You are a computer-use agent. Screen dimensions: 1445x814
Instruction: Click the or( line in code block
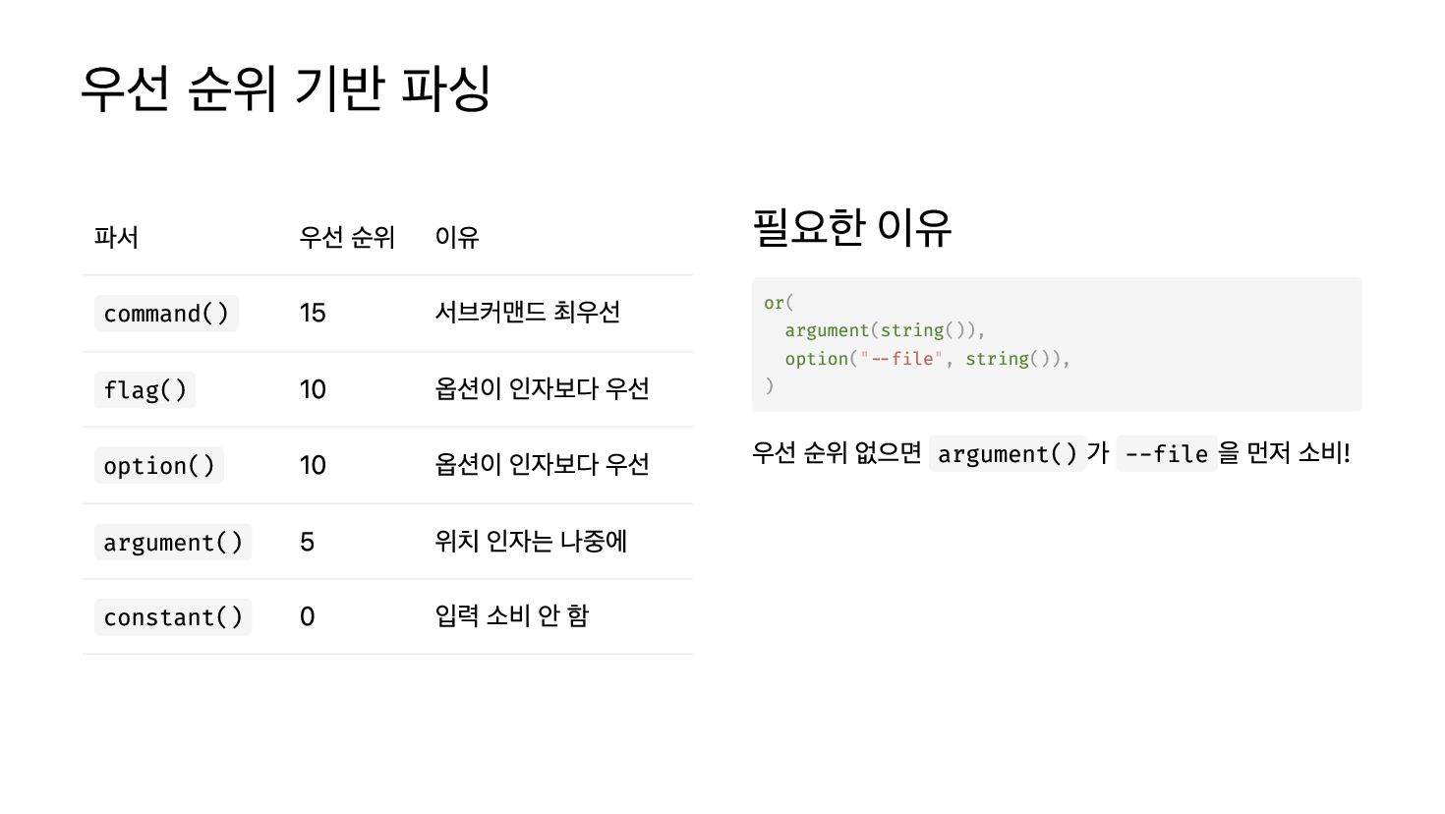[x=778, y=303]
